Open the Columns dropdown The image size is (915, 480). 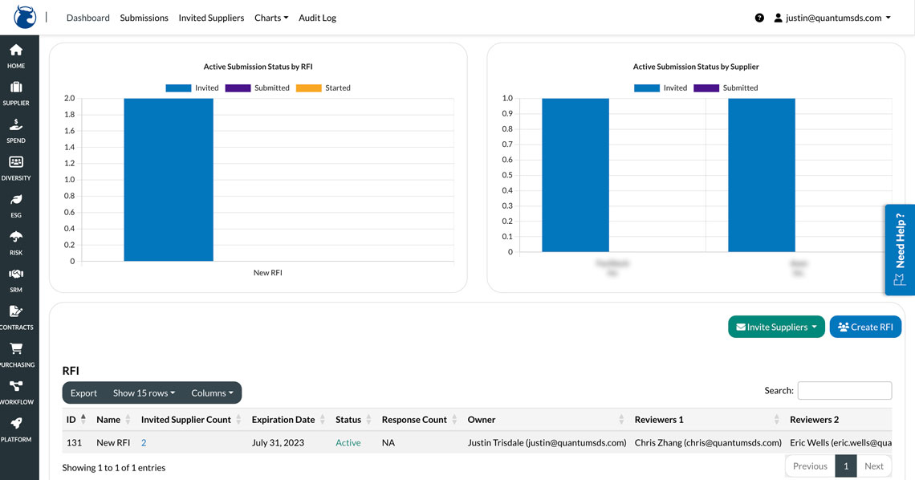pos(212,393)
